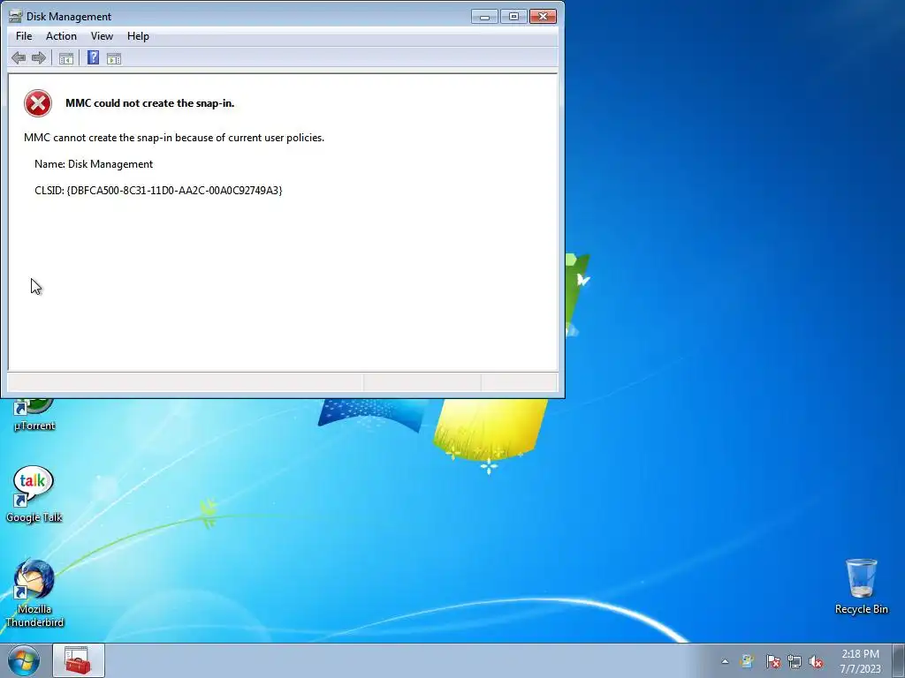
Task: Open the µTorrent desktop shortcut
Action: [x=34, y=415]
